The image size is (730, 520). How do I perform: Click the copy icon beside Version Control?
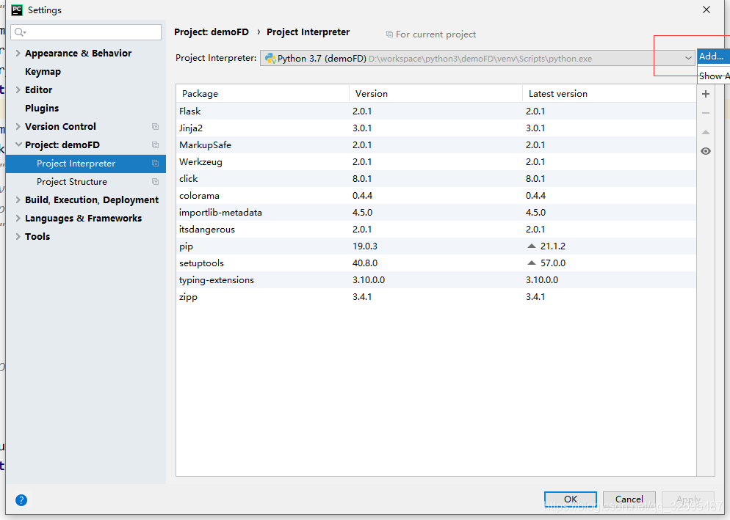pyautogui.click(x=156, y=126)
